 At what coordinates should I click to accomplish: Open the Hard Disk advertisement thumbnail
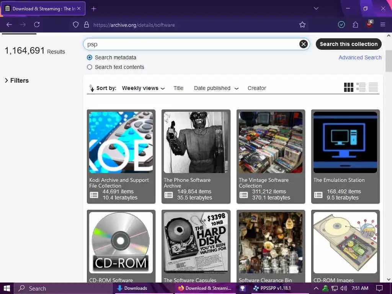pos(196,242)
